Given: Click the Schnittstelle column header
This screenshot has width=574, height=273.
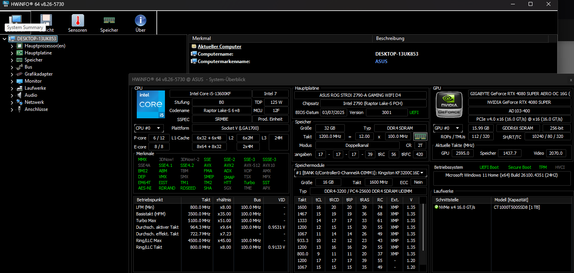Looking at the screenshot, I should (462, 200).
